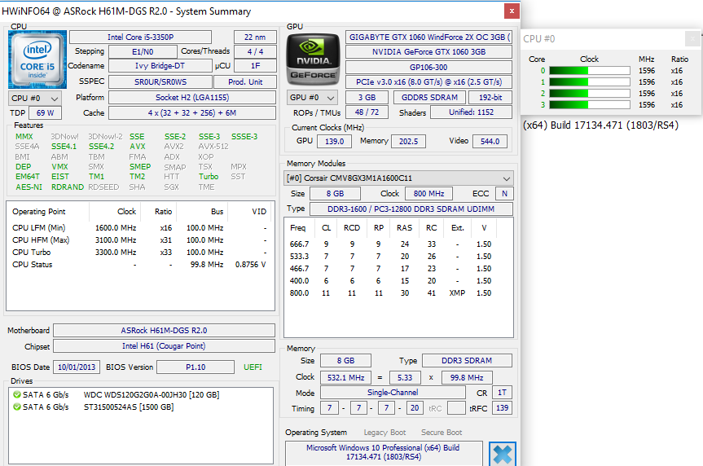Viewport: 703px width, 466px height.
Task: Click Core 0 clock bar
Action: click(590, 70)
